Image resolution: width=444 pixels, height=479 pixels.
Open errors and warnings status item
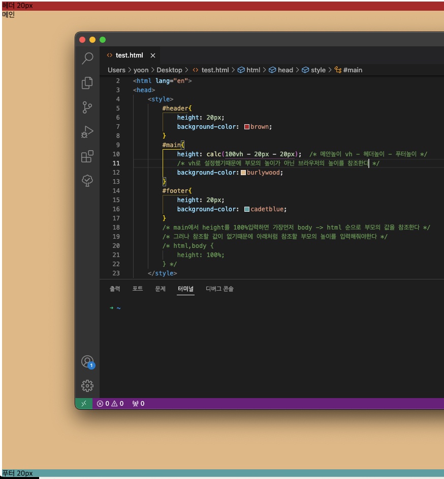tap(110, 404)
